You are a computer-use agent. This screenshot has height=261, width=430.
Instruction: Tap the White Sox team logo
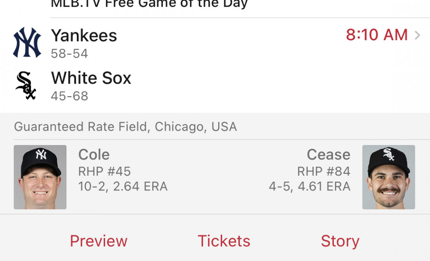(x=26, y=85)
